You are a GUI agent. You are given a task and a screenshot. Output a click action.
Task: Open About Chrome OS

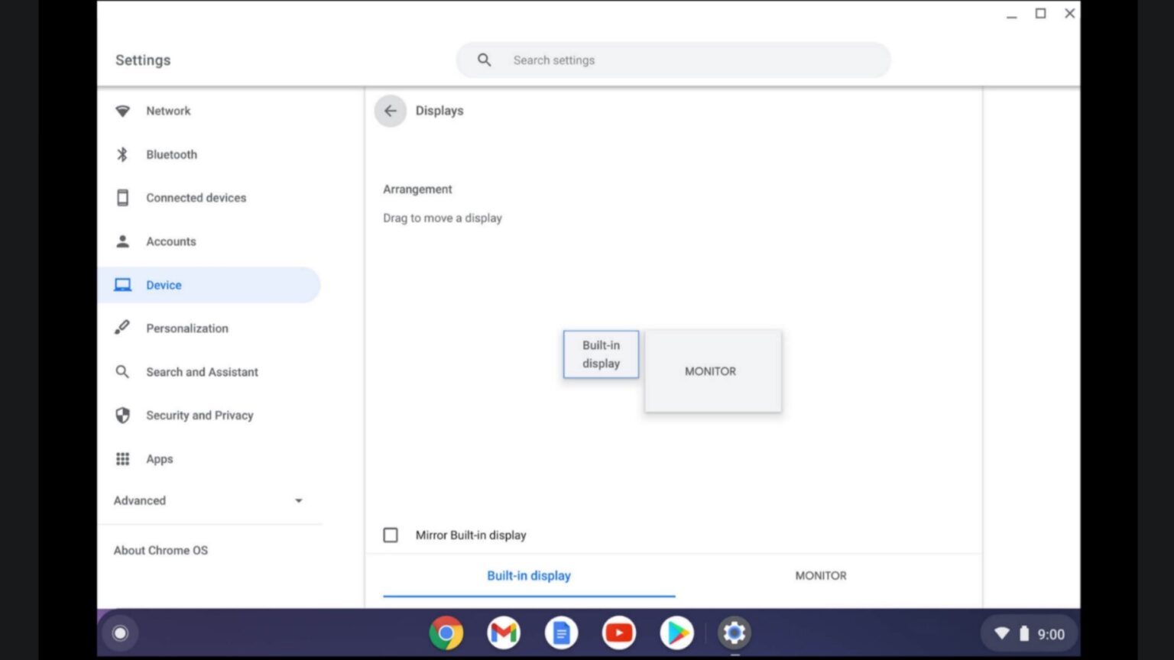[x=161, y=550]
